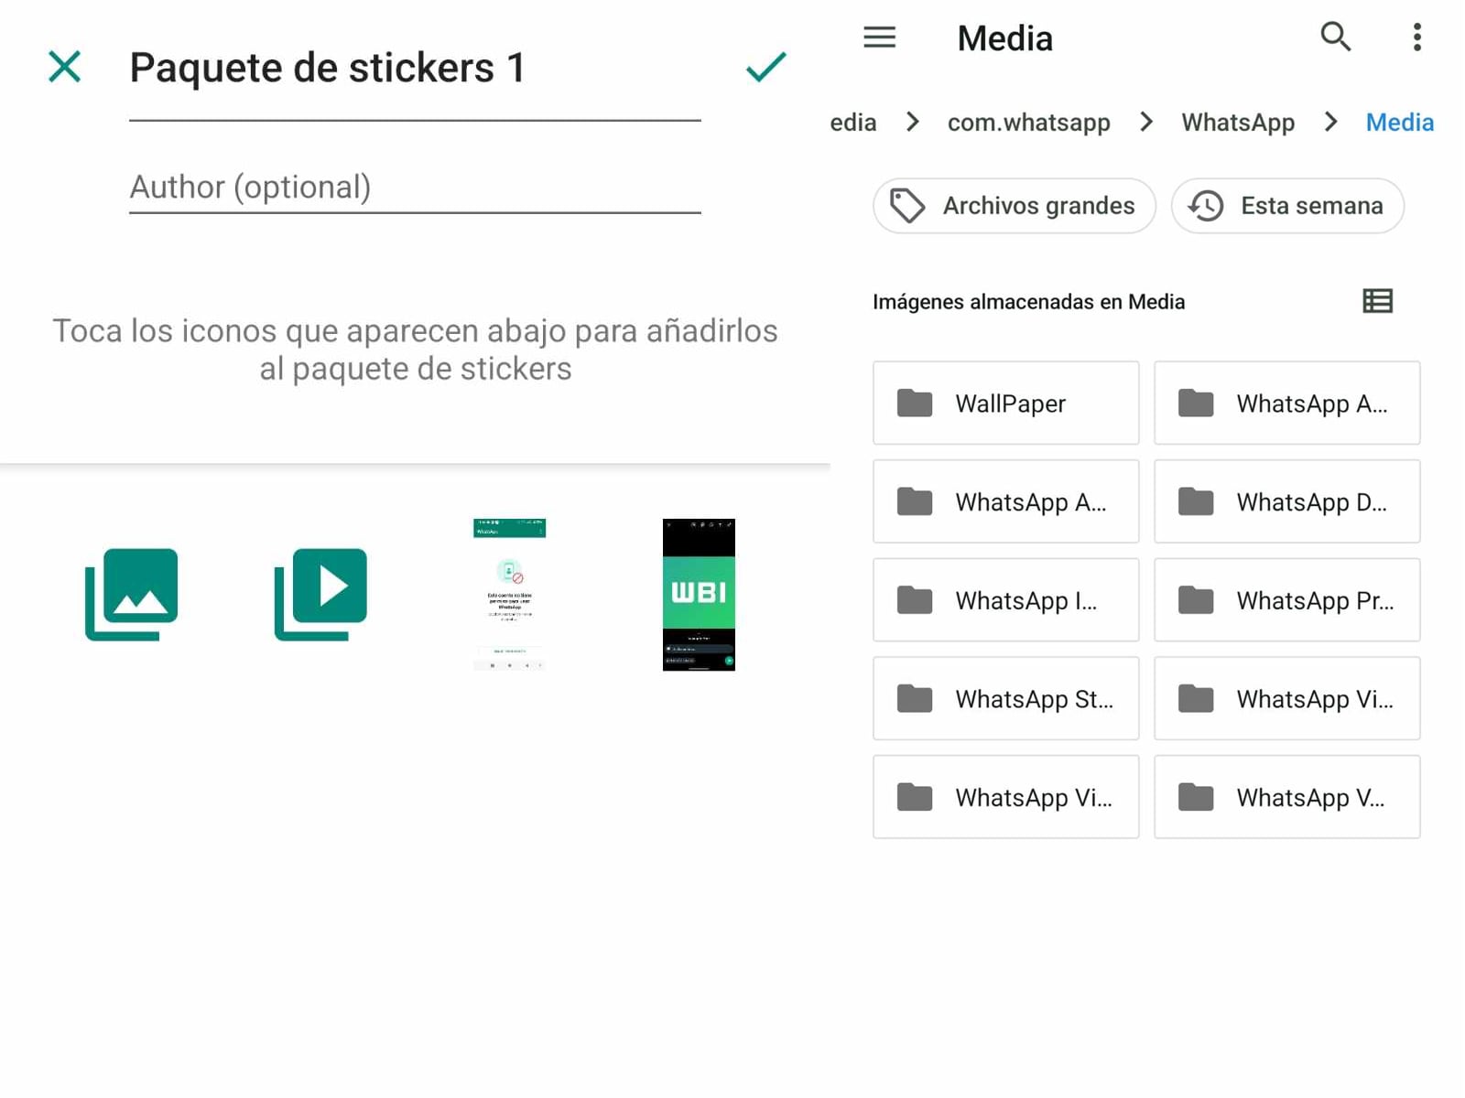Switch to list view for stored images

click(x=1377, y=301)
